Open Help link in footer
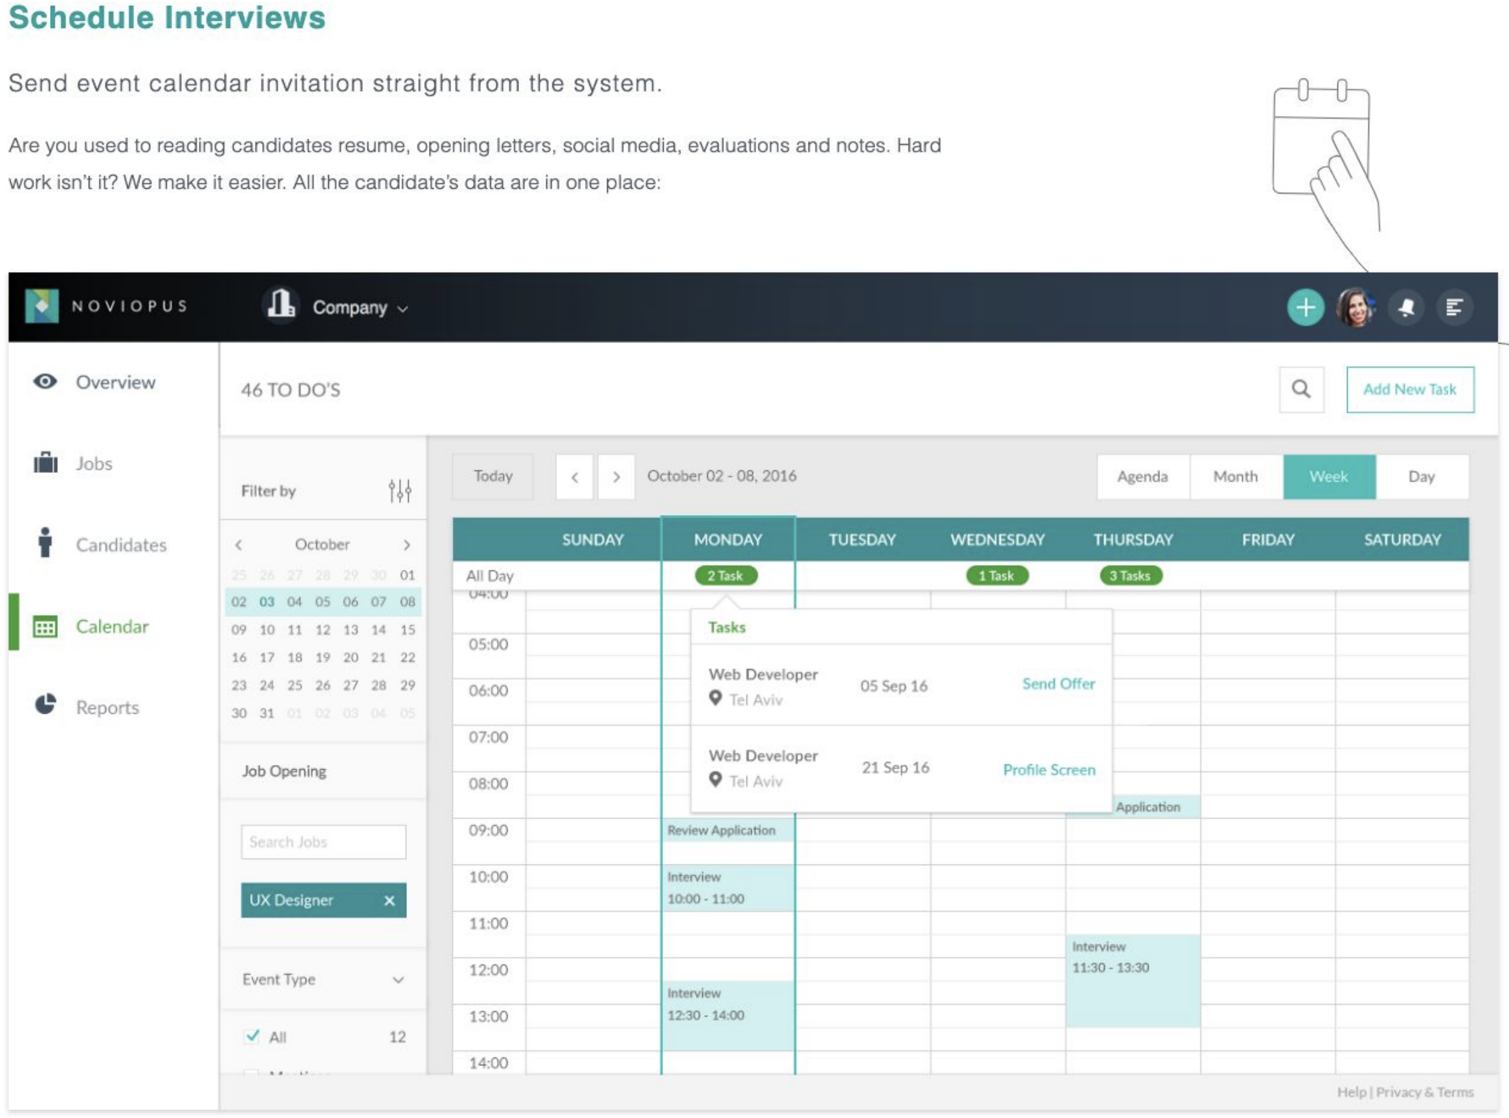 (x=1352, y=1092)
